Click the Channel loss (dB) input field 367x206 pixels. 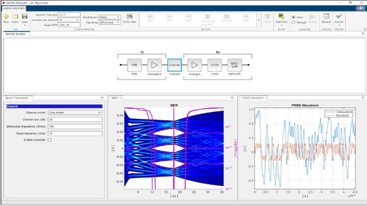(75, 120)
